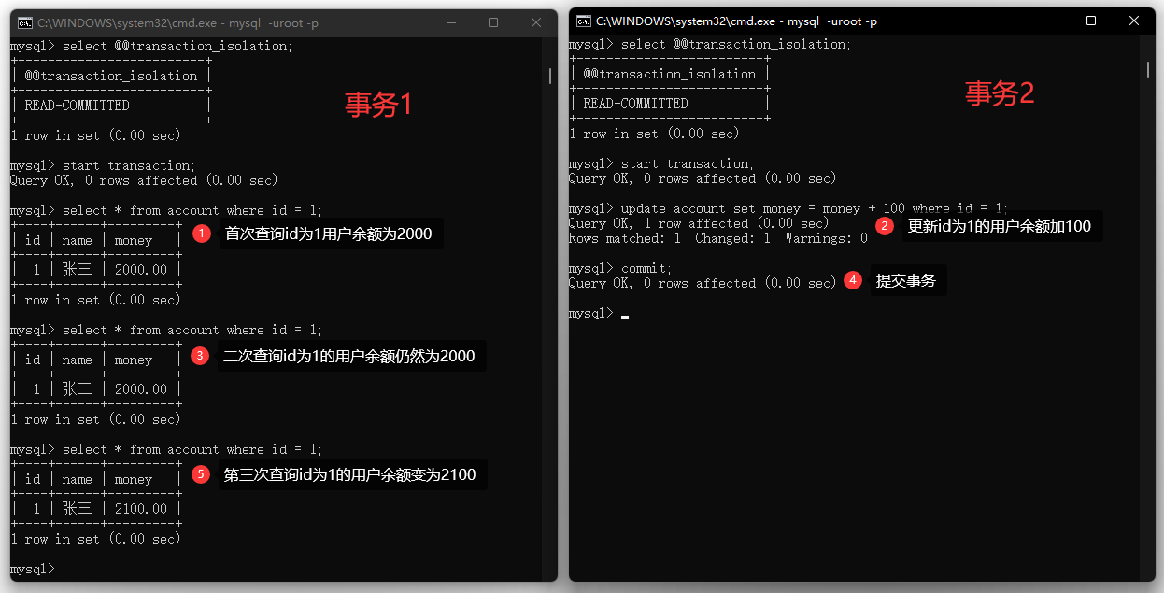Click the 提交事务 annotation label

tap(906, 280)
